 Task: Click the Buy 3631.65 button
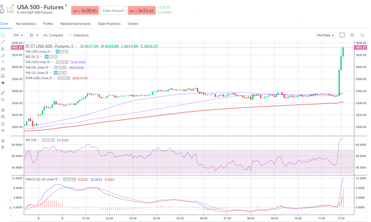[141, 11]
